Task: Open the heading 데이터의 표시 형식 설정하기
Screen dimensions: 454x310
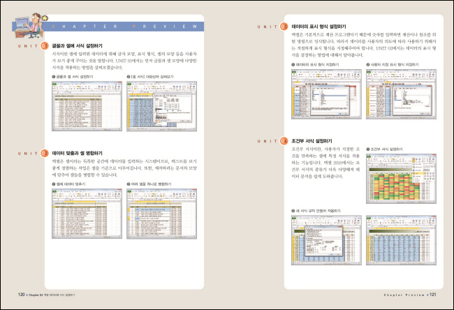Action: click(x=324, y=27)
